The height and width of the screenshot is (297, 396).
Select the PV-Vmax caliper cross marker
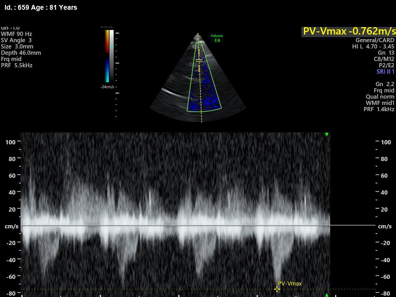(277, 289)
